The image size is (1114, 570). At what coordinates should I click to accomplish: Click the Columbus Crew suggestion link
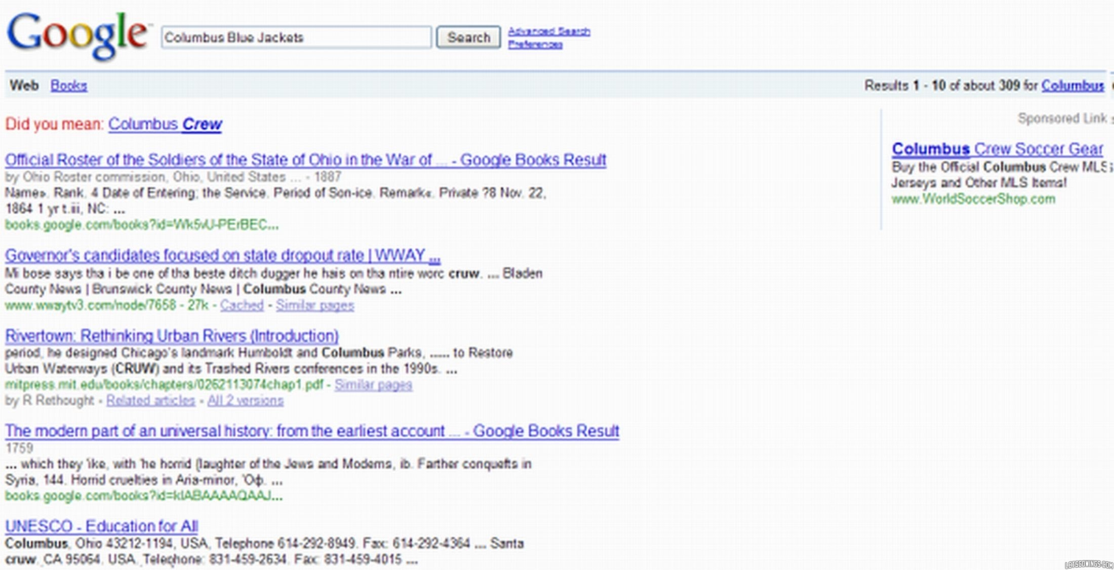point(165,124)
